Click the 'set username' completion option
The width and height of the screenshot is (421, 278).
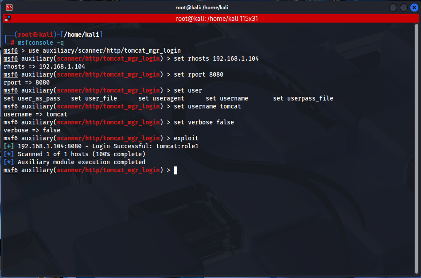tap(227, 98)
